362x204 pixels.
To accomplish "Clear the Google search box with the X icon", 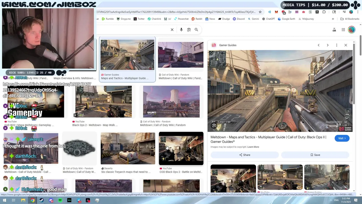I will (x=172, y=30).
